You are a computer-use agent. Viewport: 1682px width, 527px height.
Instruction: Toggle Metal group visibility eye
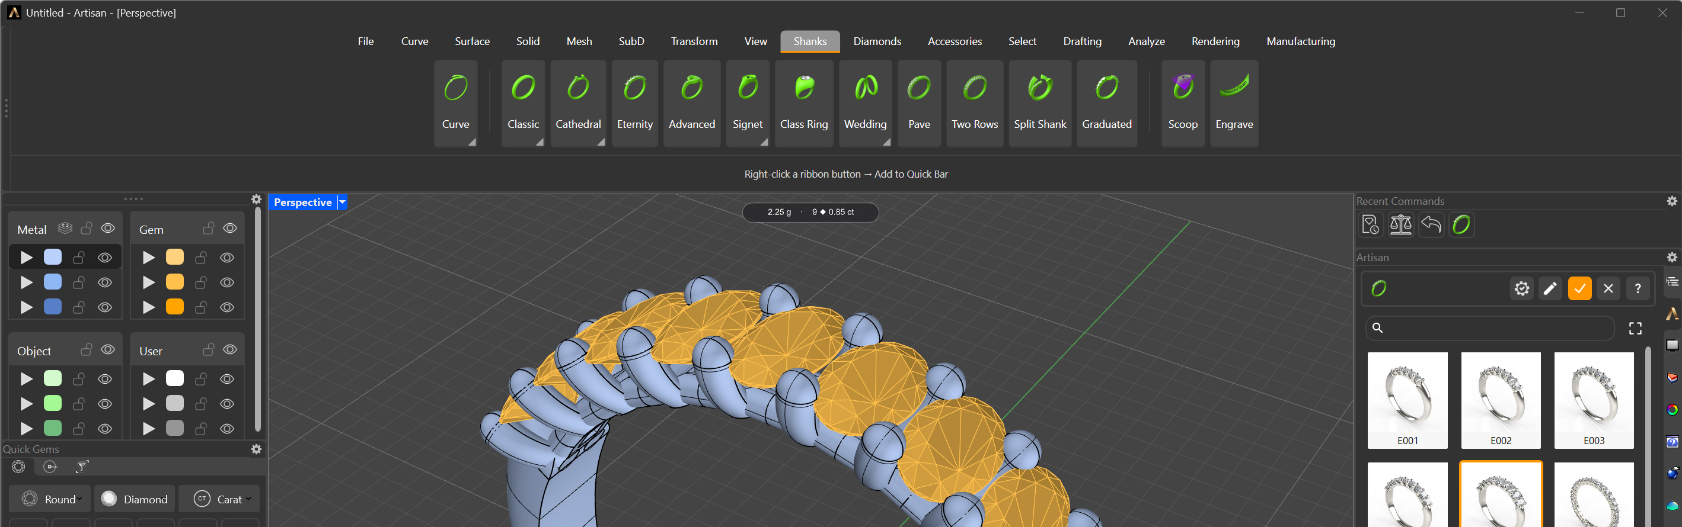click(x=108, y=229)
